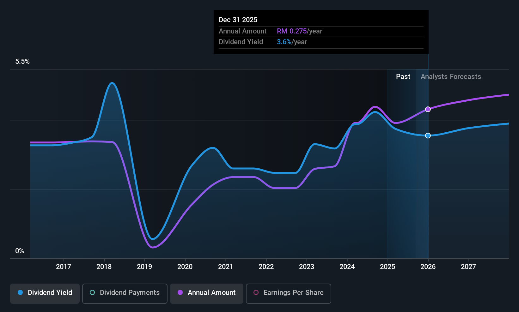Select the purple data point at 2026
The height and width of the screenshot is (312, 519).
click(x=428, y=109)
